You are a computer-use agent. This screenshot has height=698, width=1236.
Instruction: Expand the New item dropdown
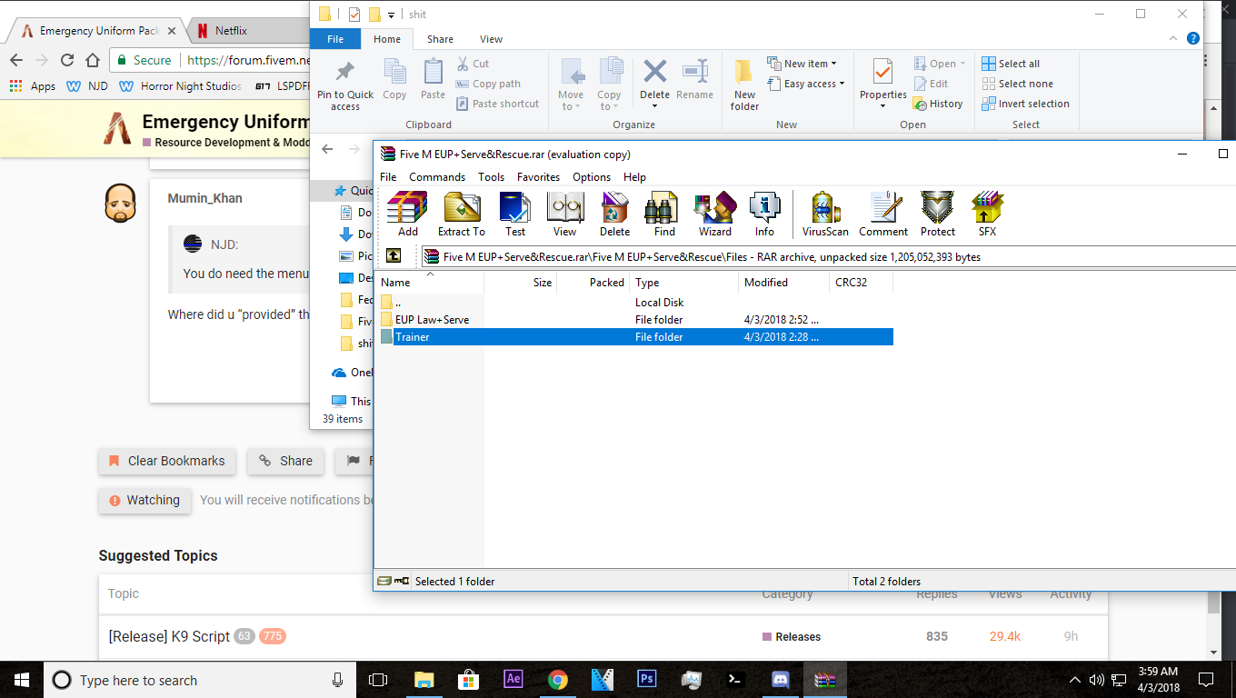[x=805, y=63]
